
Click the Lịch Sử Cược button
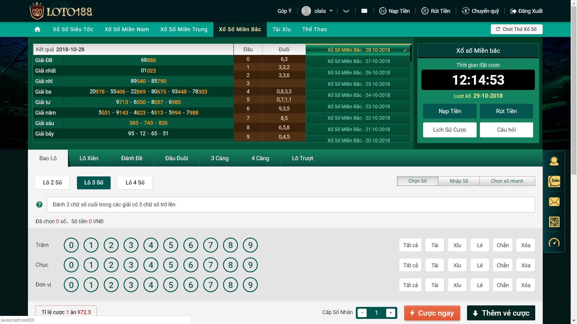(450, 130)
